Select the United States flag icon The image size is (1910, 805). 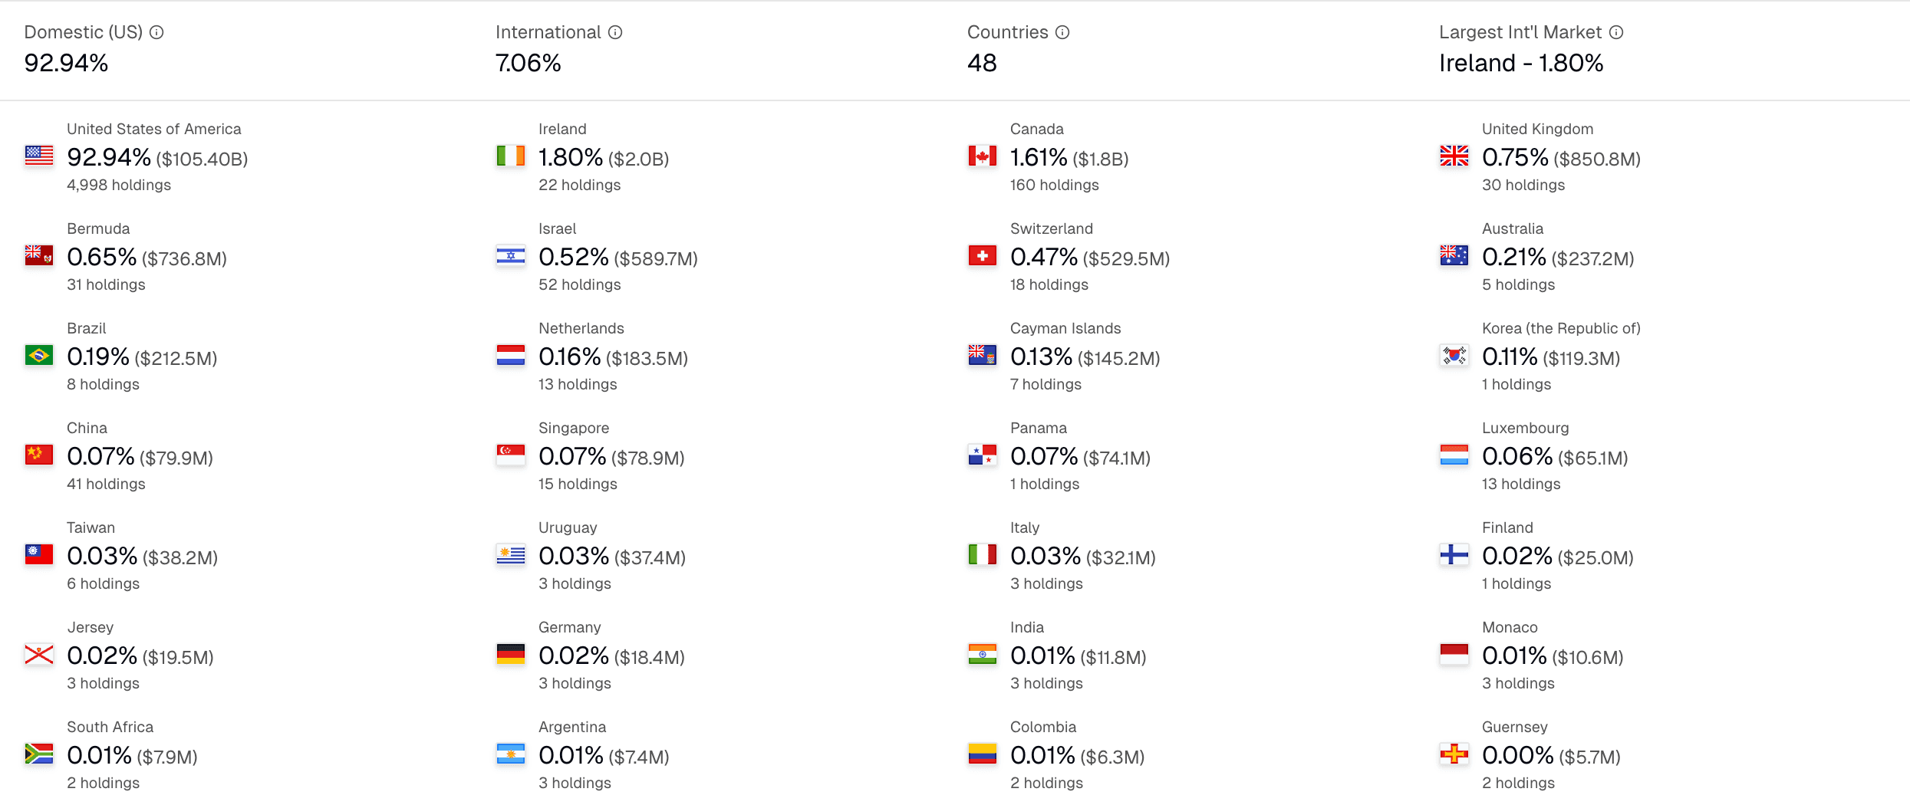38,154
